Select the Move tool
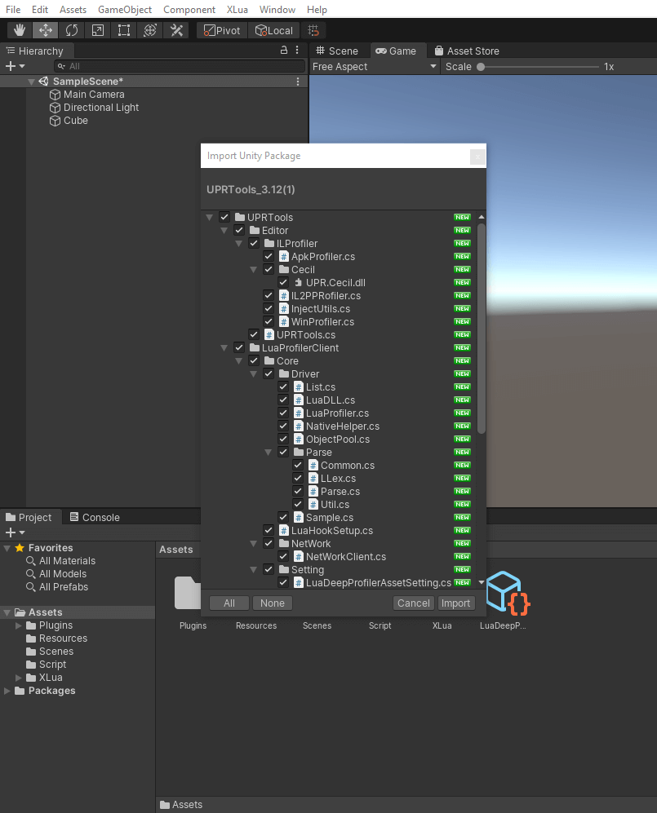Screen dimensions: 657x813 (46, 30)
